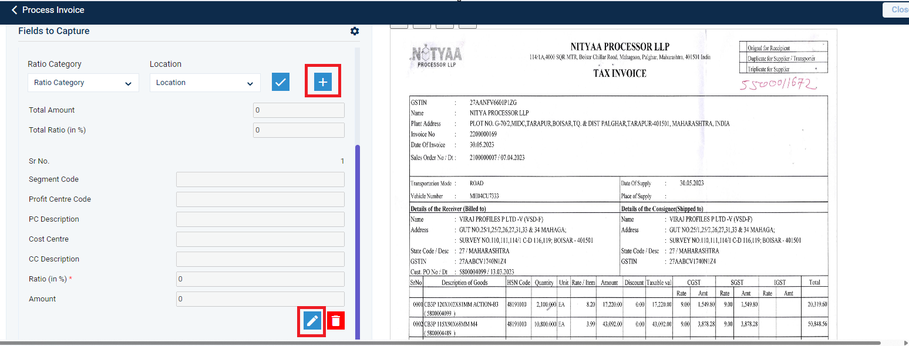
Task: Click handwritten number 5500011672
Action: click(x=778, y=84)
